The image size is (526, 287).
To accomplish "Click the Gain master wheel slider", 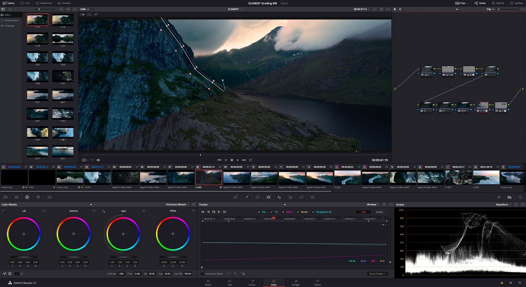I will coord(123,257).
